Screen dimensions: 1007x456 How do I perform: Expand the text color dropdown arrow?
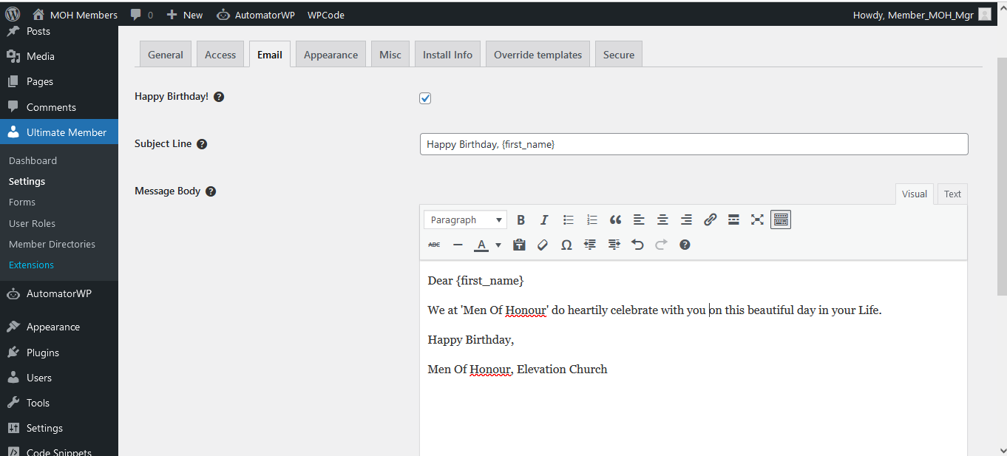click(498, 245)
